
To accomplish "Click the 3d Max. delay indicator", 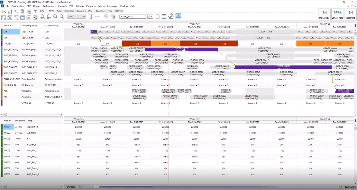I will click(324, 14).
